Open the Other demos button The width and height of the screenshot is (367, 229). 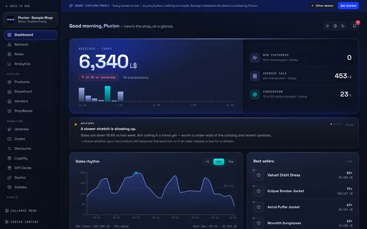[x=322, y=6]
